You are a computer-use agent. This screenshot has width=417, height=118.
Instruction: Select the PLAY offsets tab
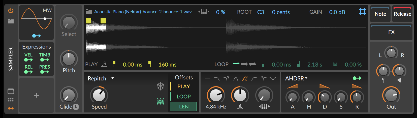click(x=184, y=86)
